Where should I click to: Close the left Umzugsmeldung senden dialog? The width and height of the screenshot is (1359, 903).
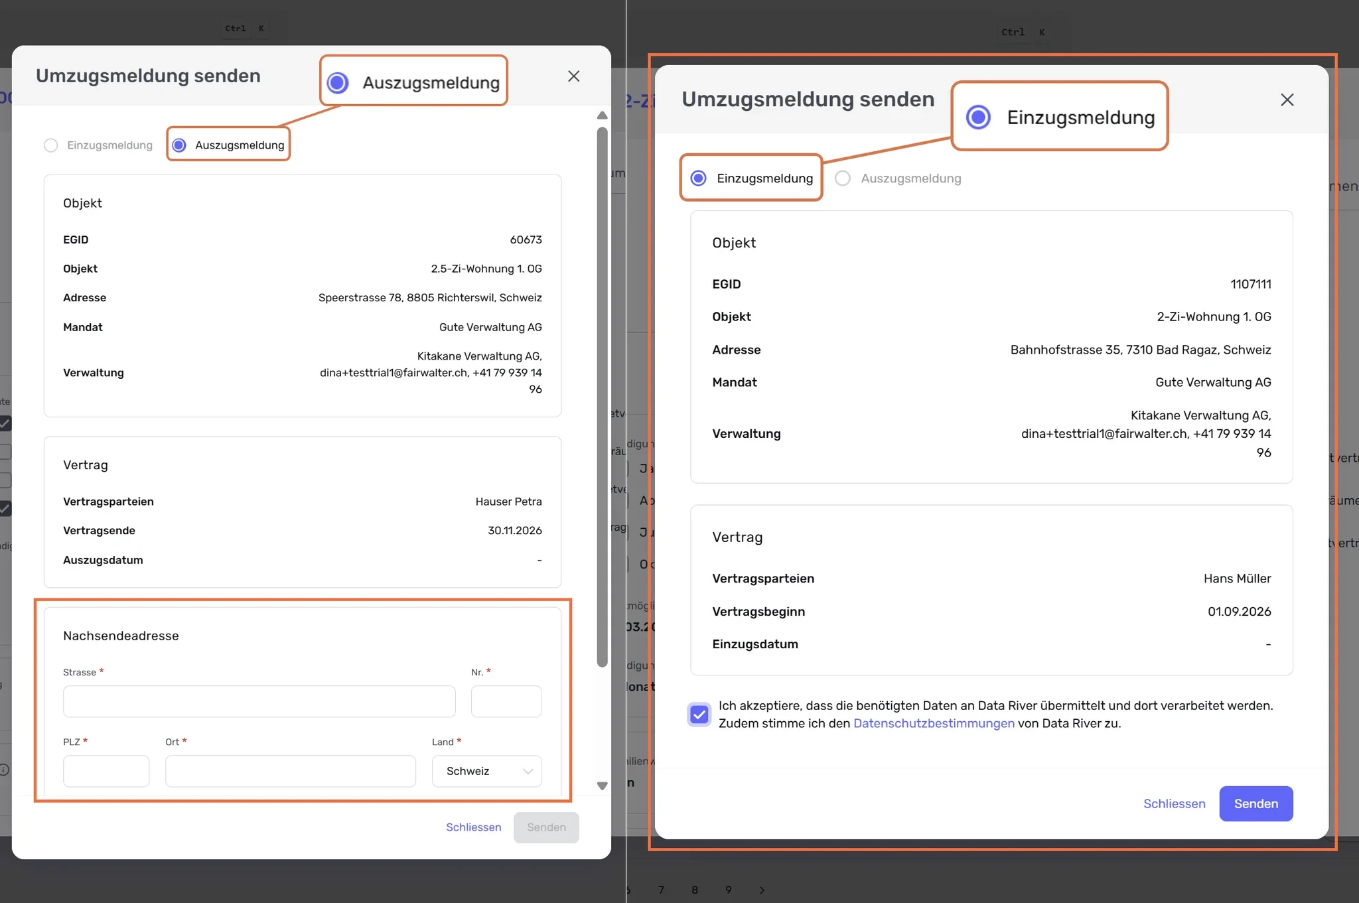click(574, 76)
